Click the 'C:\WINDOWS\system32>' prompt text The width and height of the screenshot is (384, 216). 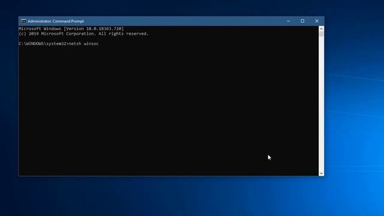pos(44,44)
